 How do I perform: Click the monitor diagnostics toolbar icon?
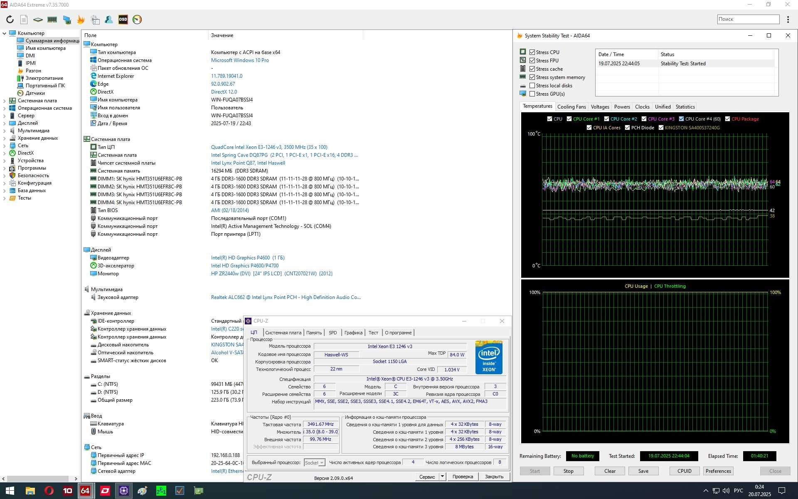click(66, 20)
